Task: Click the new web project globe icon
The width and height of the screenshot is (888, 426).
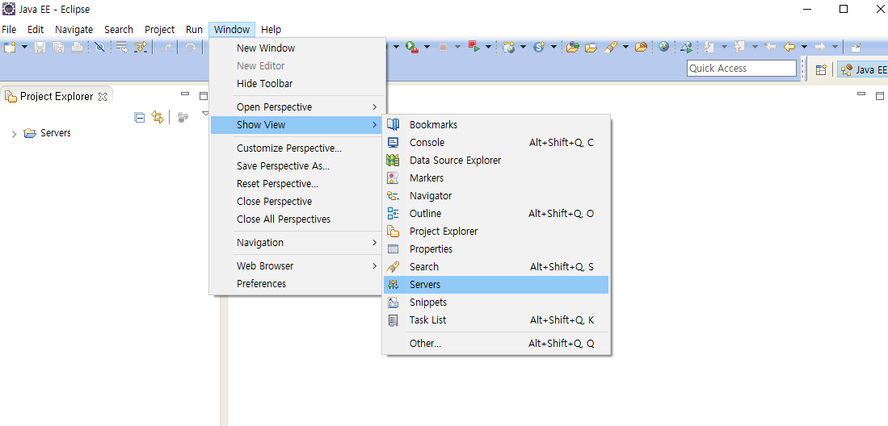Action: [508, 48]
